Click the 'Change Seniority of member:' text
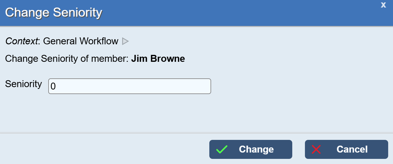Image resolution: width=393 pixels, height=164 pixels. coord(67,58)
